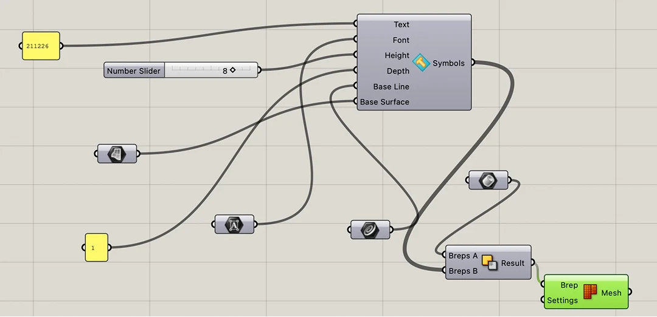Image resolution: width=657 pixels, height=317 pixels.
Task: Select the Font parameter icon with letter A
Action: pyautogui.click(x=234, y=224)
